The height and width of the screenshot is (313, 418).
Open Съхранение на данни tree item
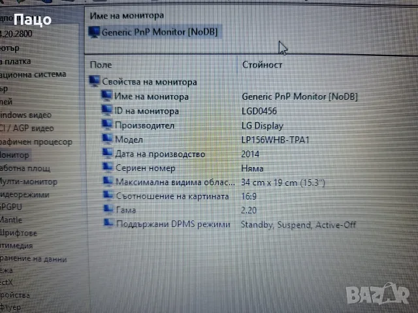[33, 258]
